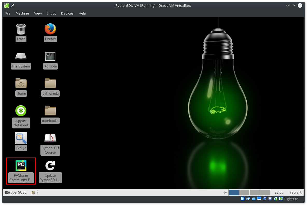Viewport: 308px width, 206px height.
Task: Switch to the second workspace in the pager
Action: tap(244, 193)
